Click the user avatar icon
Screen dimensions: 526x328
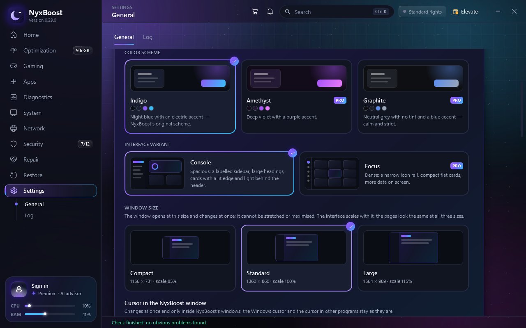pyautogui.click(x=19, y=289)
